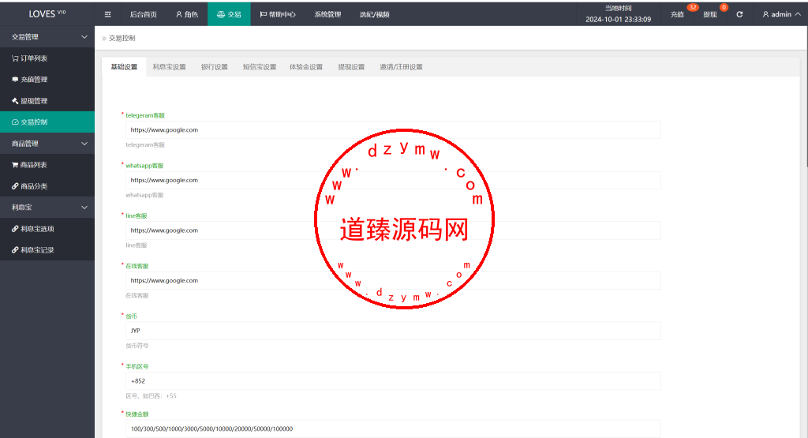Viewport: 808px width, 438px height.
Task: Click the 手机区号 field containing +852
Action: tap(393, 381)
